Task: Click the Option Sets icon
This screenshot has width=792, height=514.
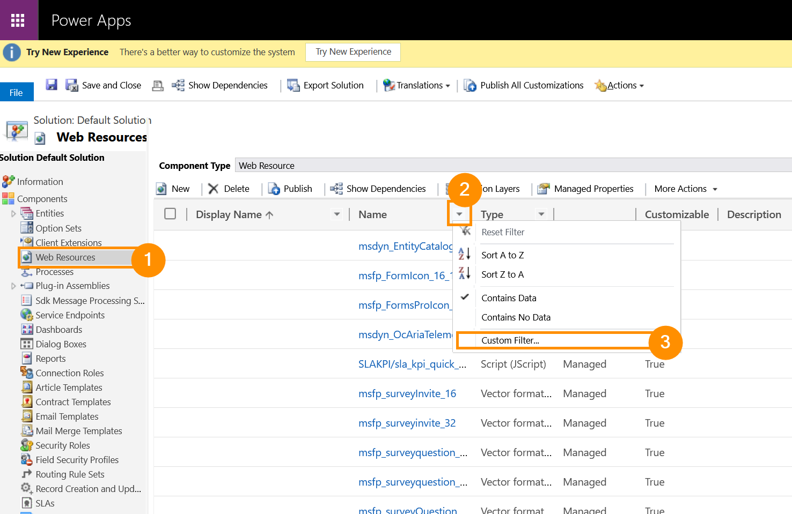Action: pyautogui.click(x=27, y=228)
